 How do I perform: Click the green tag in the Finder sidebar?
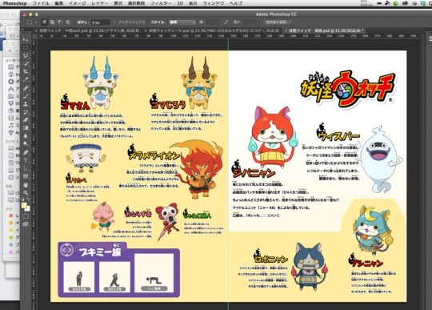pyautogui.click(x=11, y=237)
